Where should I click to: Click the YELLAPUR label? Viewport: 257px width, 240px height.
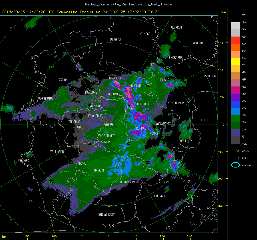(57, 152)
